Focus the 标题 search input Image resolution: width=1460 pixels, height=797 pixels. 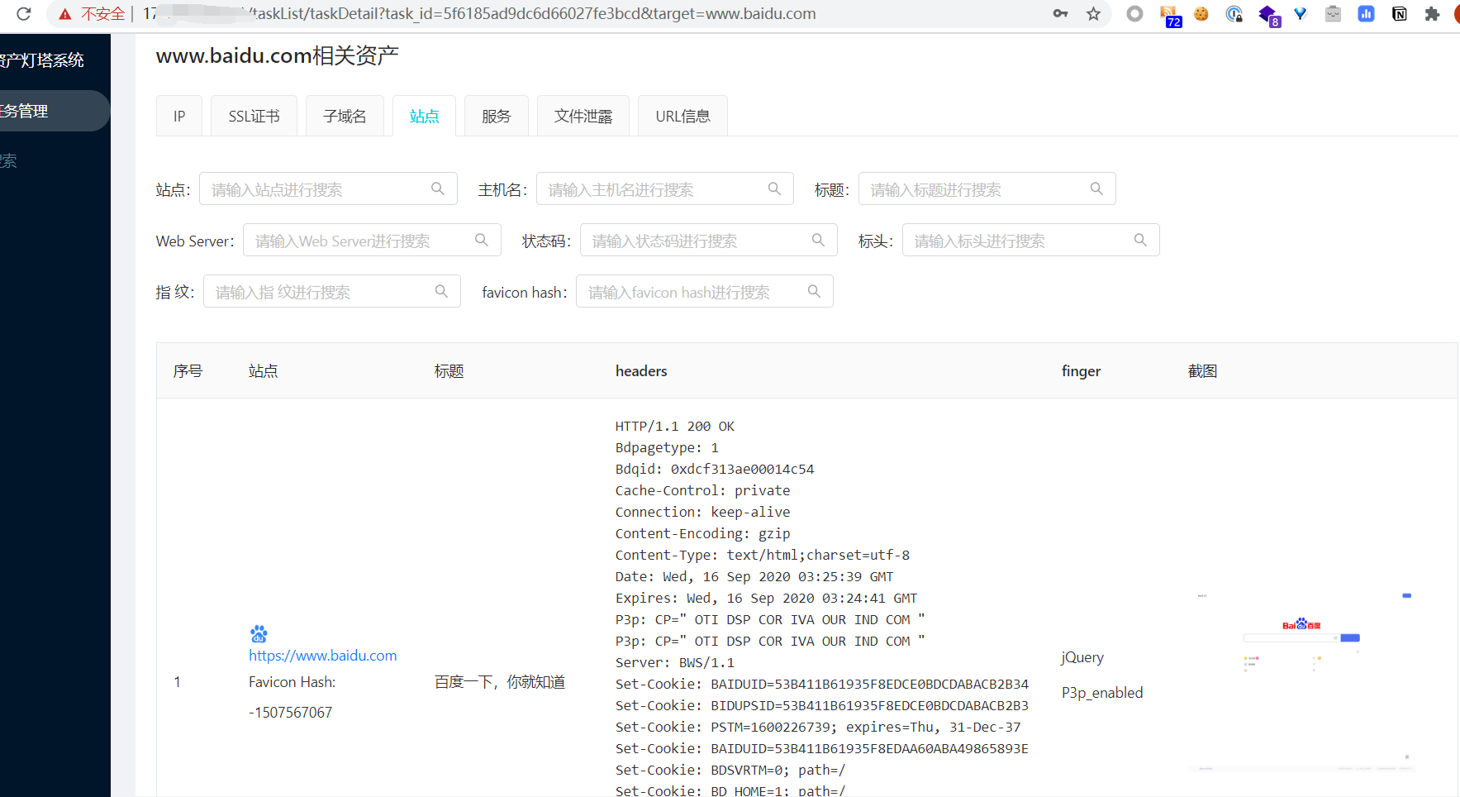point(987,189)
